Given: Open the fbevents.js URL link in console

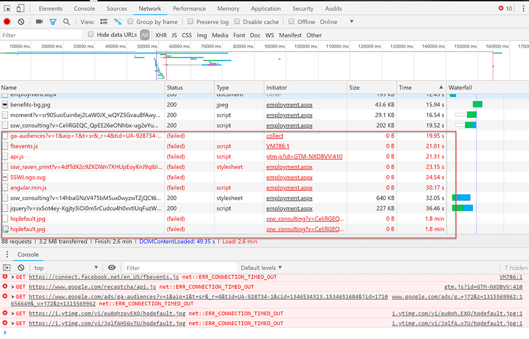Looking at the screenshot, I should tap(104, 277).
